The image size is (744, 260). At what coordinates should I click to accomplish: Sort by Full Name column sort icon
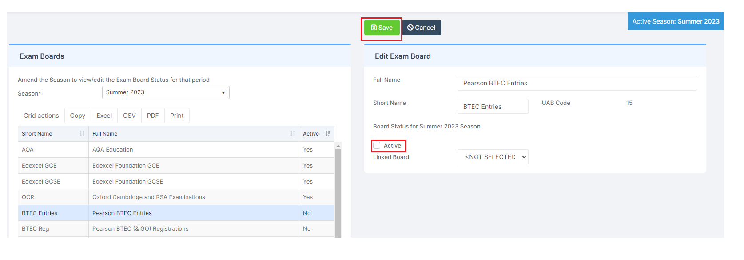coord(293,133)
